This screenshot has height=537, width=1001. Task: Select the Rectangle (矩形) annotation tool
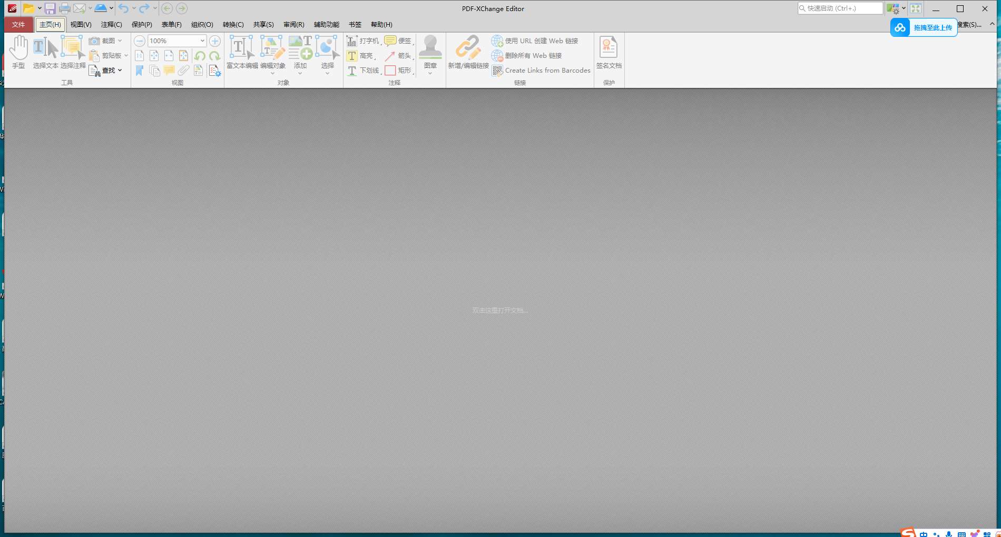pyautogui.click(x=398, y=71)
